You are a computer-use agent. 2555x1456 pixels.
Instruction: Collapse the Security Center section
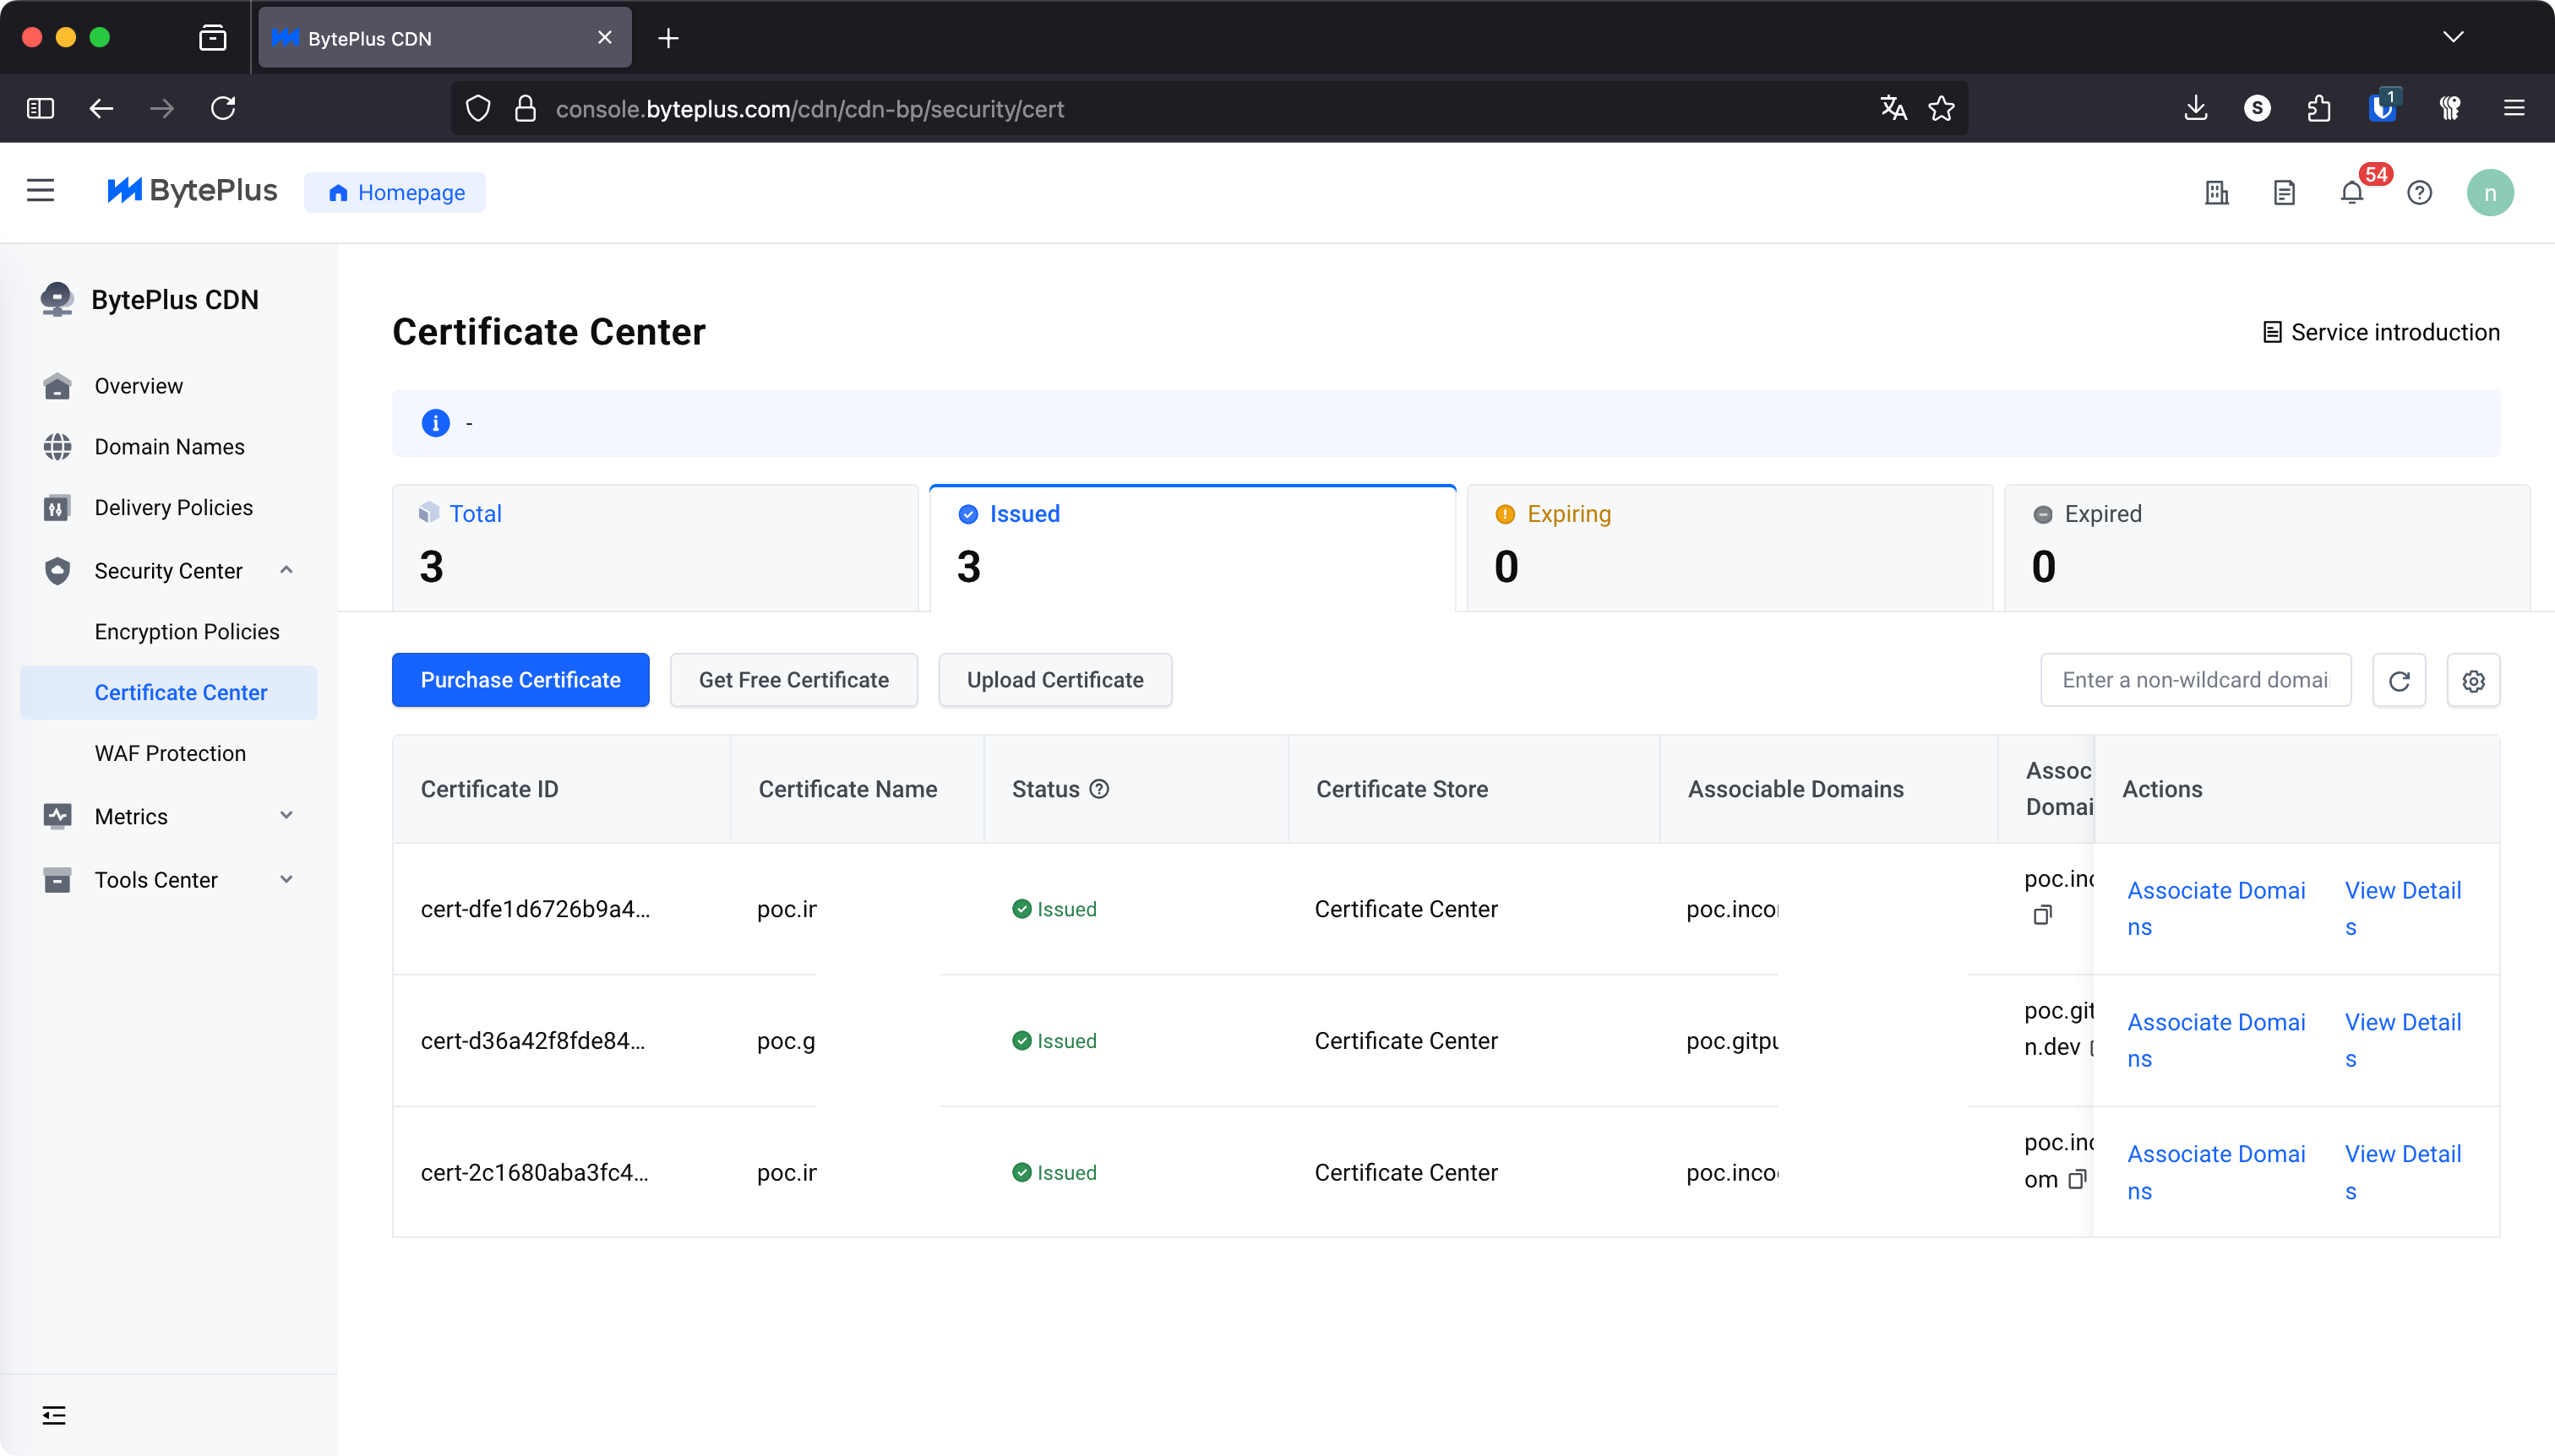[x=286, y=570]
